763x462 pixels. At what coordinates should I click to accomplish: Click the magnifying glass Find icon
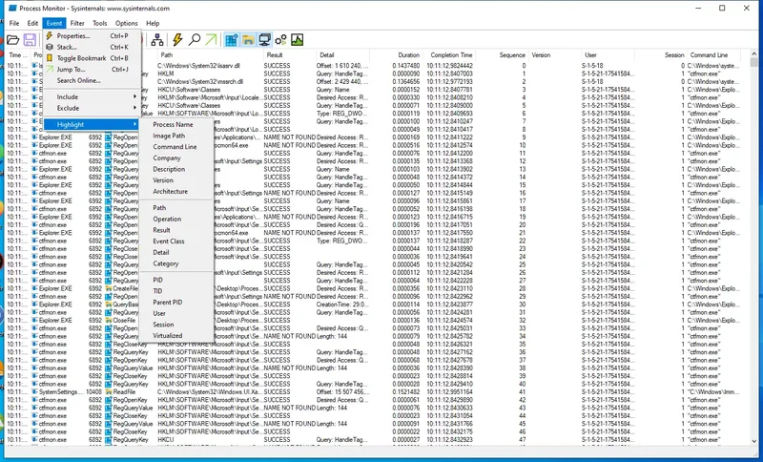(195, 40)
